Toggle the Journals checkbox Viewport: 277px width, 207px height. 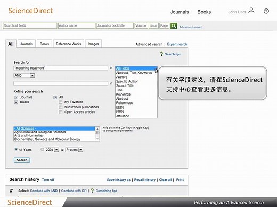(x=16, y=97)
